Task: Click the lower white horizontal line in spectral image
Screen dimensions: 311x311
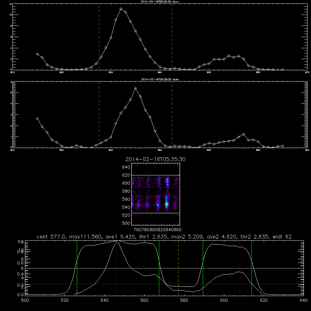Action: click(155, 213)
